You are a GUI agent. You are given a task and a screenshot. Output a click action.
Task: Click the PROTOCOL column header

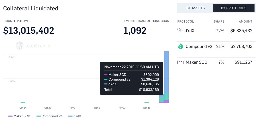coord(185,22)
